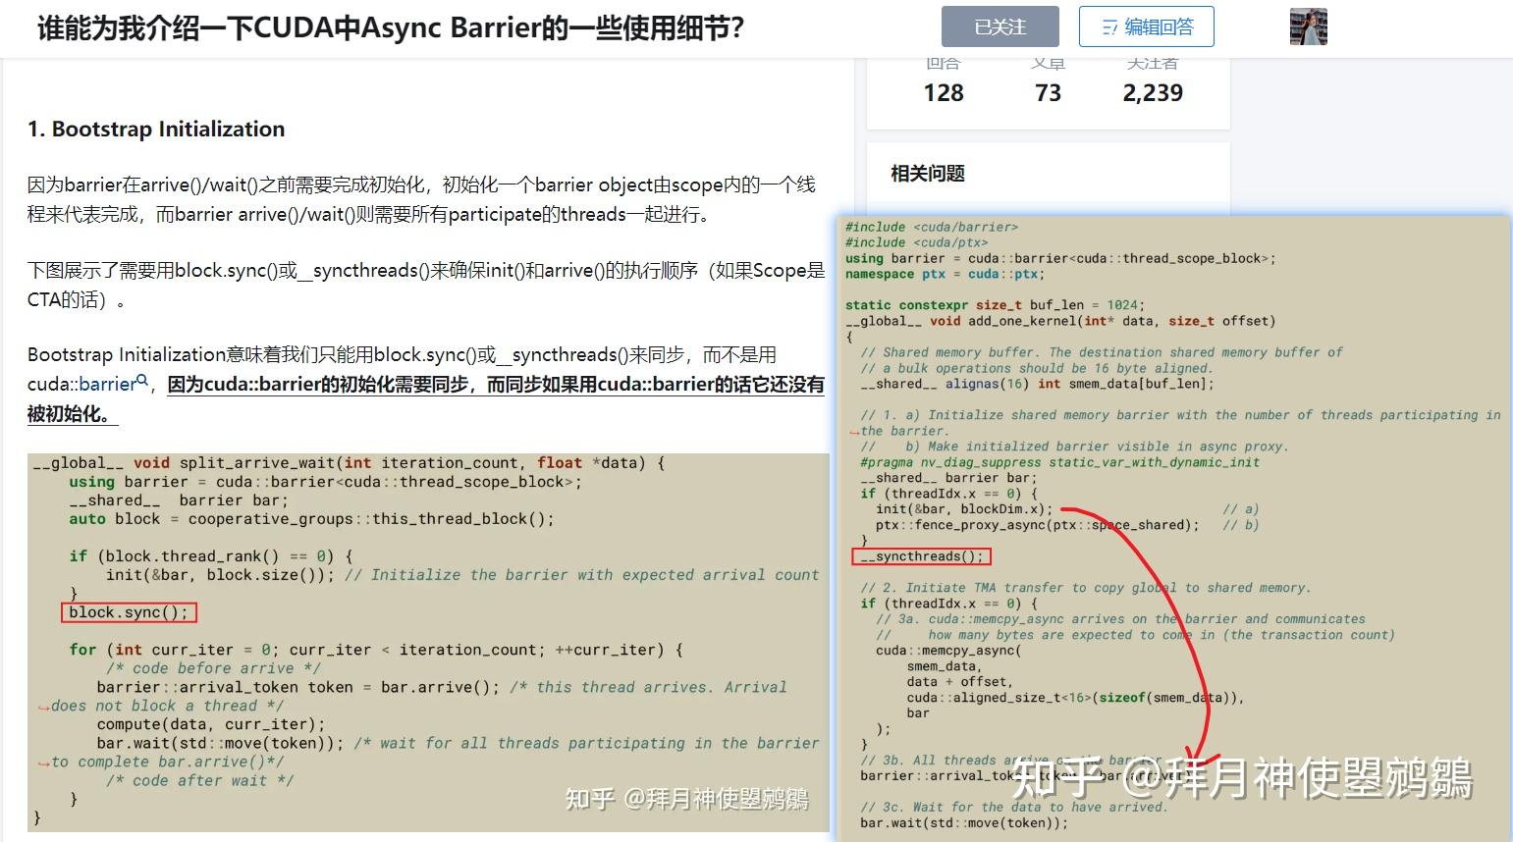The height and width of the screenshot is (842, 1513).
Task: Click the 相关问题 panel heading
Action: (x=927, y=173)
